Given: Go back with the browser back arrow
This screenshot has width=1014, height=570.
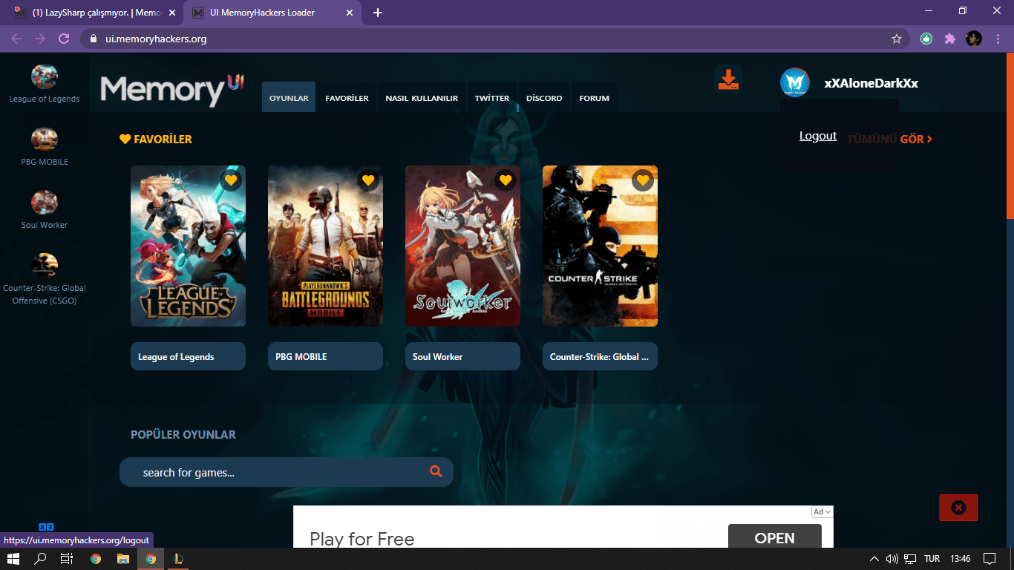Looking at the screenshot, I should [x=16, y=39].
